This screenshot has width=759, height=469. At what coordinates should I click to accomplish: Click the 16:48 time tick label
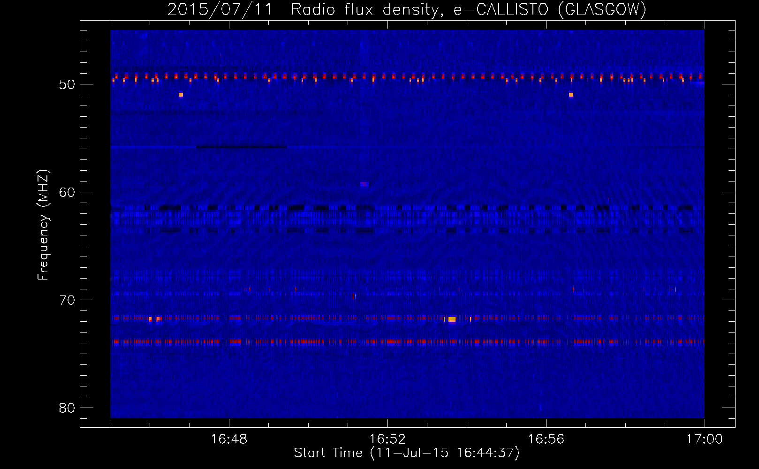pos(229,439)
